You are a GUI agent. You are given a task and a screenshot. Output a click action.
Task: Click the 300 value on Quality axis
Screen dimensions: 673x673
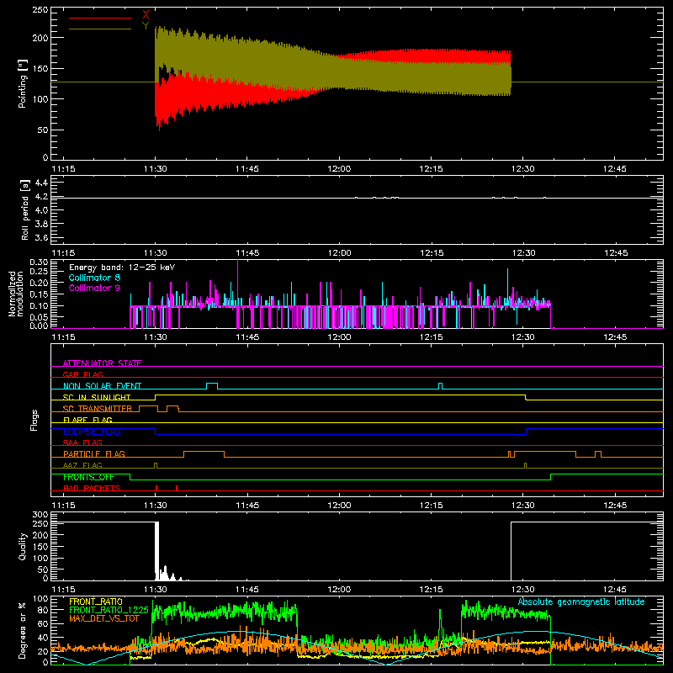pyautogui.click(x=40, y=514)
